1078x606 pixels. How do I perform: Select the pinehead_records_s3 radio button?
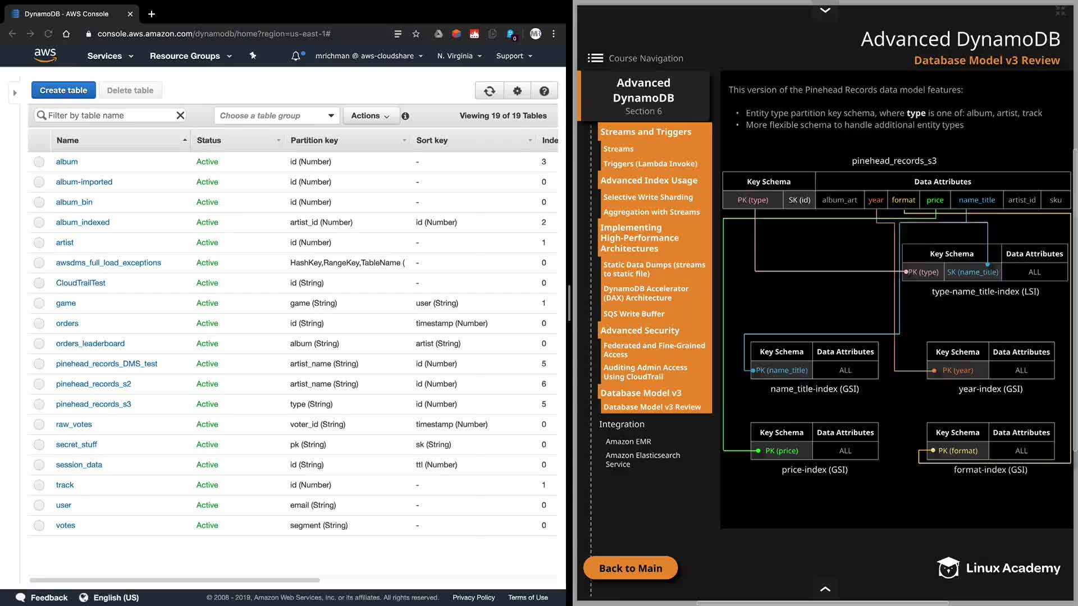[39, 405]
